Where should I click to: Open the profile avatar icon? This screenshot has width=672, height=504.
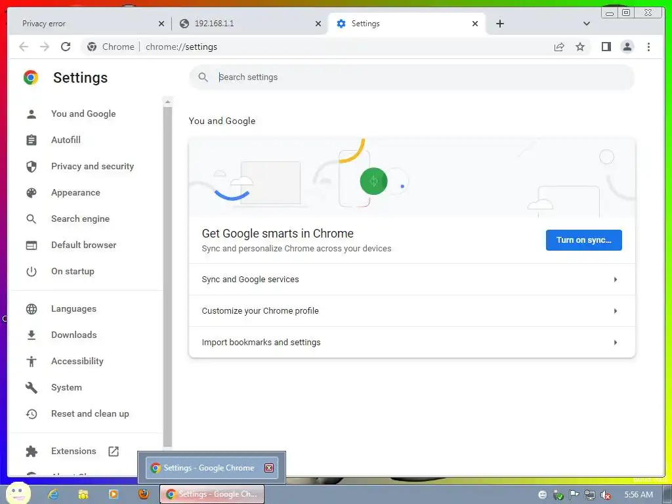tap(627, 47)
